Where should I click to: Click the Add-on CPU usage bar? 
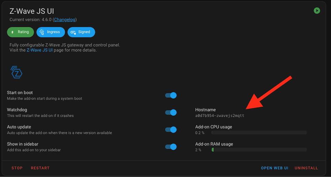(x=259, y=133)
